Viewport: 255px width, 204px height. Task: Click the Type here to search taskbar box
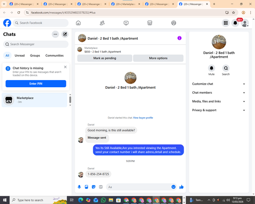click(38, 200)
